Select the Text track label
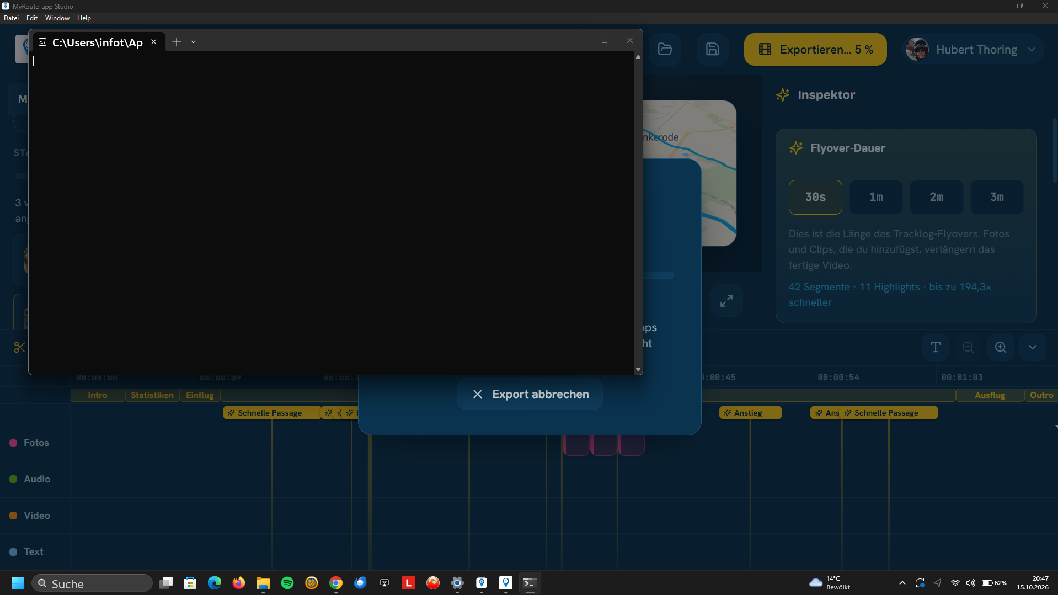This screenshot has width=1058, height=595. tap(33, 551)
